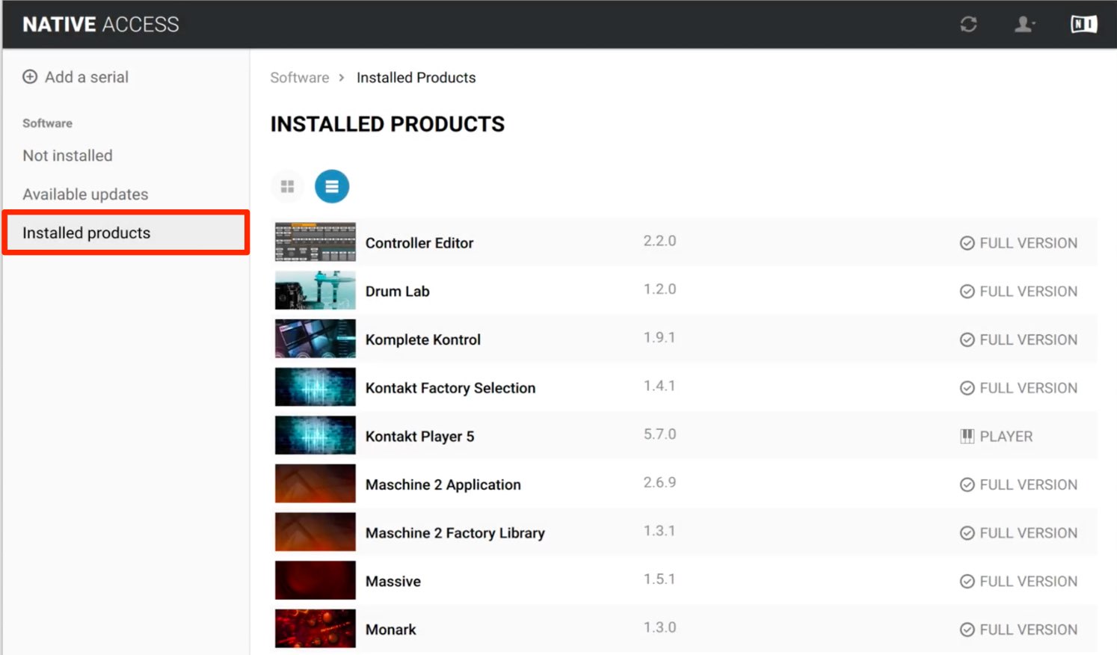The image size is (1117, 655).
Task: Click Massive's FULL VERSION label
Action: pyautogui.click(x=1028, y=582)
